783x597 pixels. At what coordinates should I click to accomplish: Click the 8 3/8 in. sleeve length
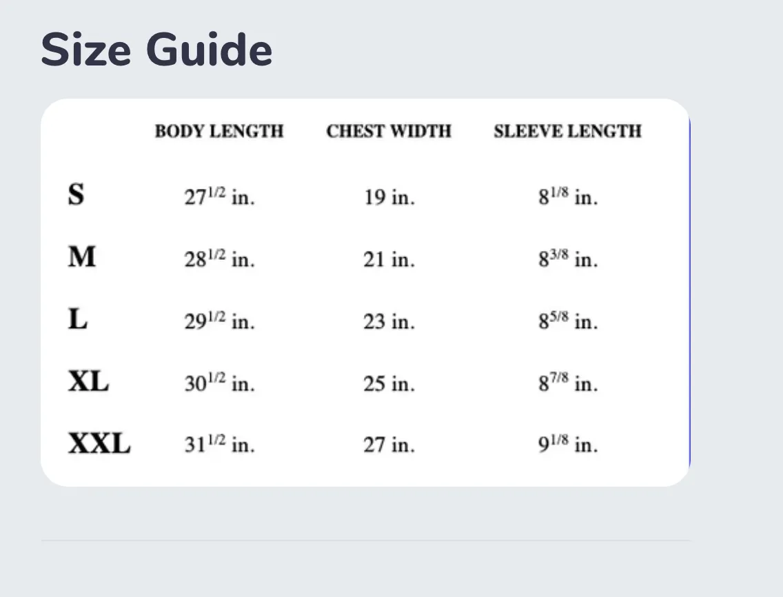tap(568, 259)
